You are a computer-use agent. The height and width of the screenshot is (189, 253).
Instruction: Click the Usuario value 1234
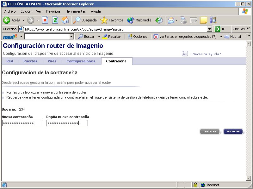(x=21, y=109)
